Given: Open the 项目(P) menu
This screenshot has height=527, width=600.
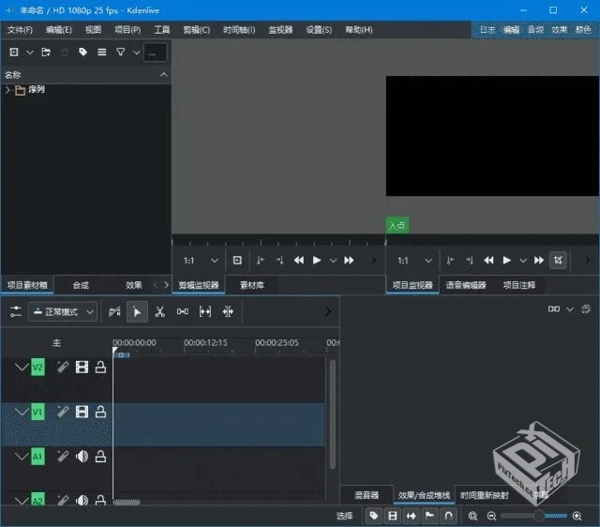Looking at the screenshot, I should pos(127,30).
